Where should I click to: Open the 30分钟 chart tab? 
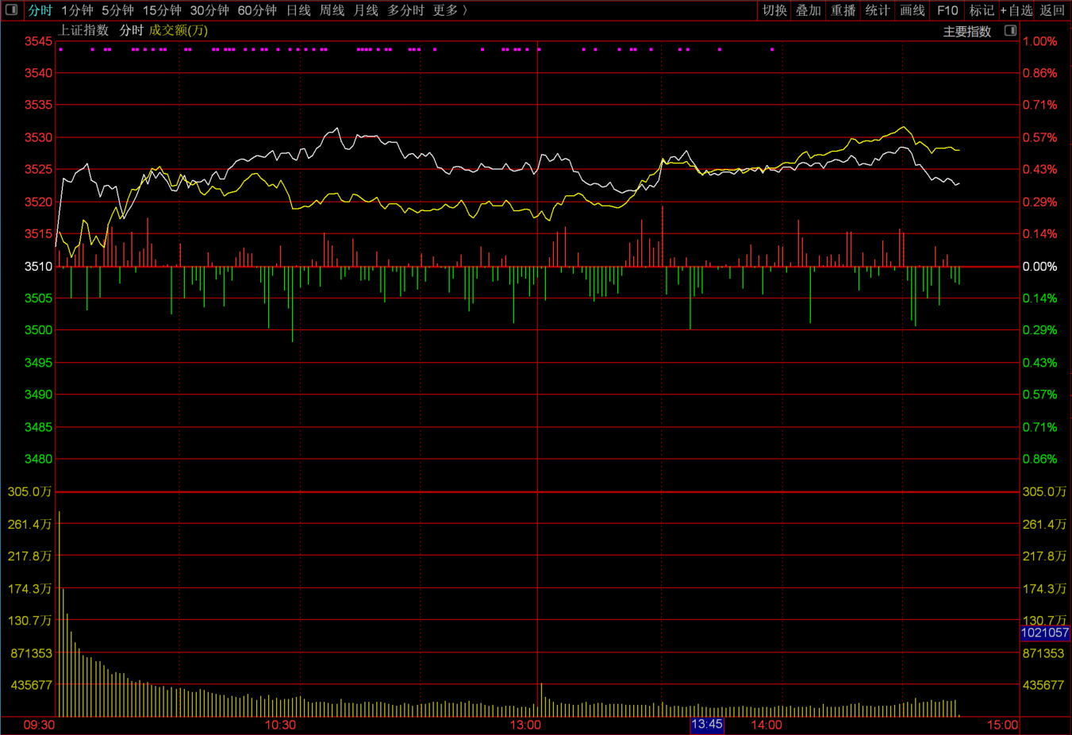pyautogui.click(x=209, y=10)
